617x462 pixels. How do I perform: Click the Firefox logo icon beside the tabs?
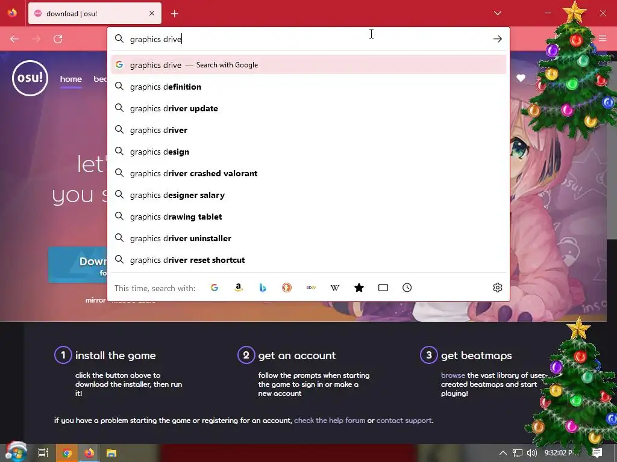pos(12,13)
